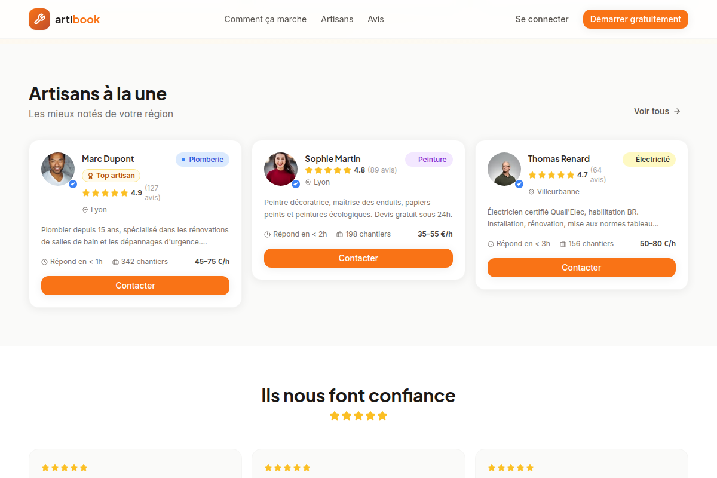Select the Peinture category tag

429,160
